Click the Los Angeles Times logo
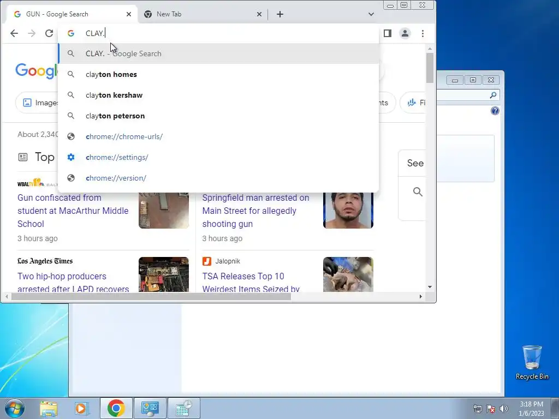The height and width of the screenshot is (419, 559). point(45,261)
